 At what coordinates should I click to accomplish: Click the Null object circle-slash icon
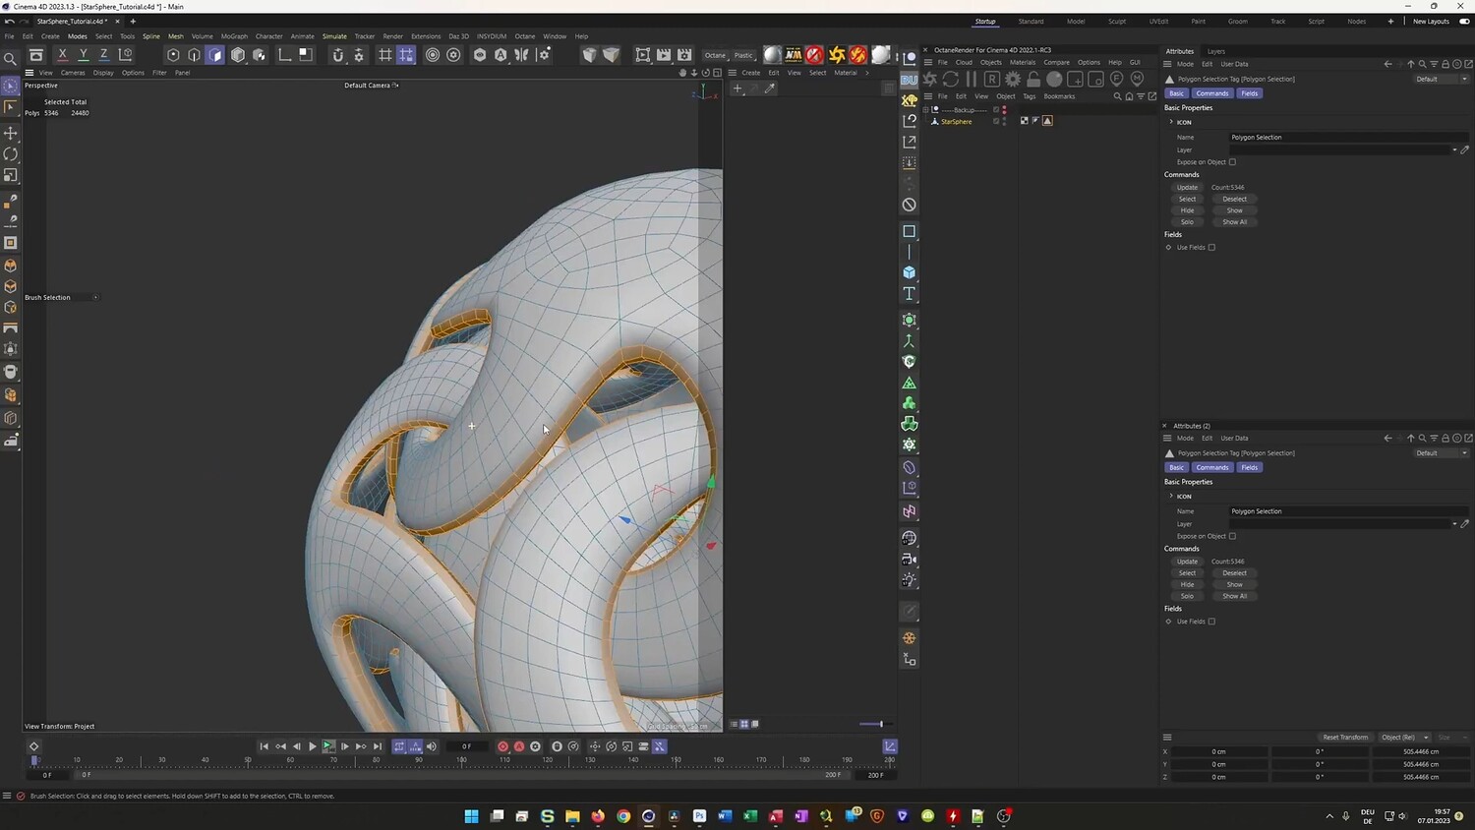[x=910, y=205]
